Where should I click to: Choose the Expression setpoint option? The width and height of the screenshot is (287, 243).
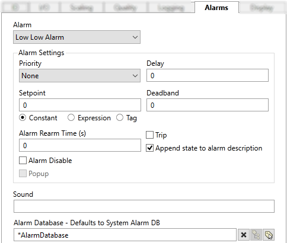tap(71, 117)
